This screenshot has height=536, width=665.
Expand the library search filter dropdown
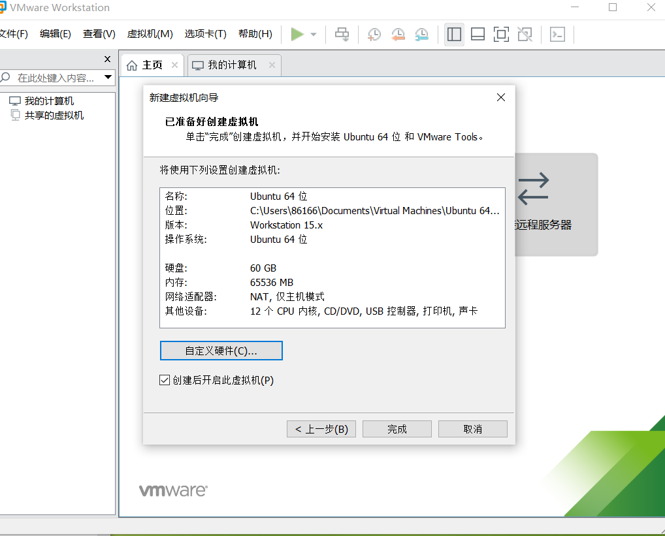pyautogui.click(x=108, y=77)
